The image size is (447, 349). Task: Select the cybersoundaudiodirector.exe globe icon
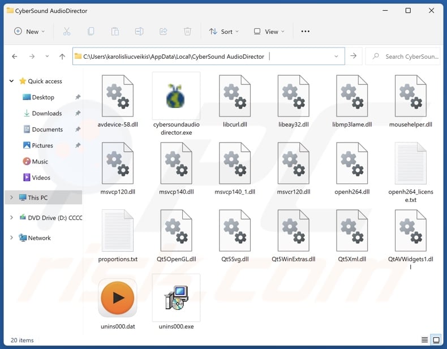click(x=176, y=96)
